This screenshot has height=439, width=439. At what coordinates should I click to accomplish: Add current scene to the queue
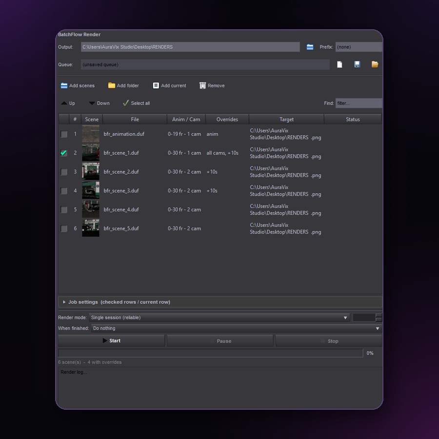click(169, 86)
